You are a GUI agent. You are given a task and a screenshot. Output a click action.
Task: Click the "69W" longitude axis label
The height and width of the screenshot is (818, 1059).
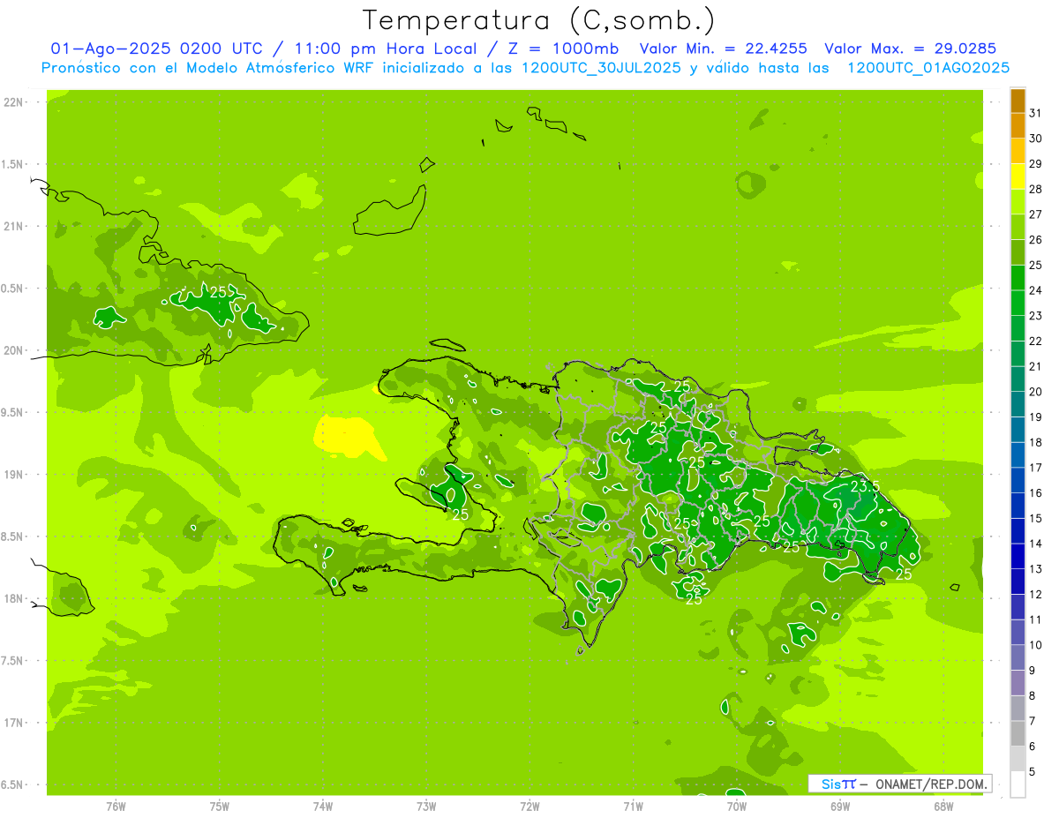(840, 806)
